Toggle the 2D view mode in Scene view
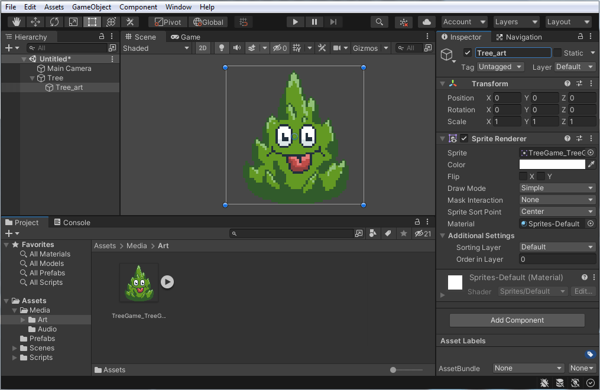600x390 pixels. click(x=203, y=48)
